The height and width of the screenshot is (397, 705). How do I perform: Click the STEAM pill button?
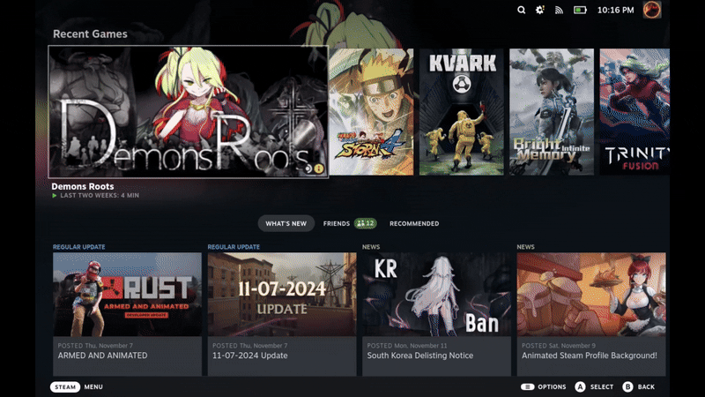point(65,387)
